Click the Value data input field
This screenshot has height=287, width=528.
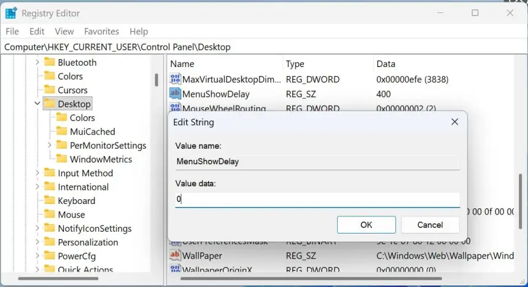pyautogui.click(x=317, y=199)
